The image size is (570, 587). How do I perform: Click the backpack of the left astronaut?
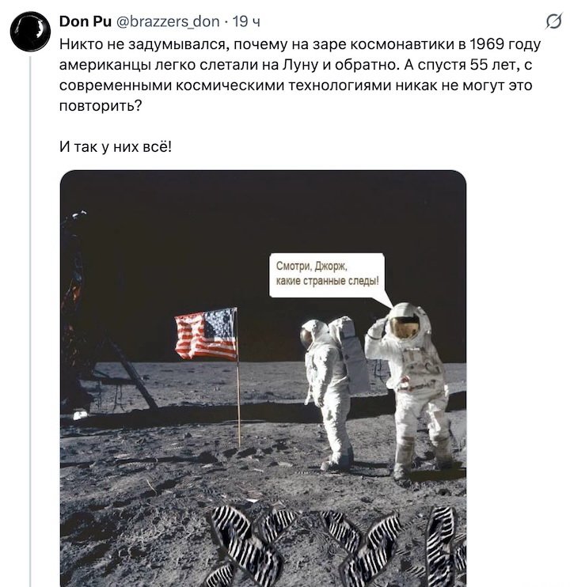coord(352,354)
